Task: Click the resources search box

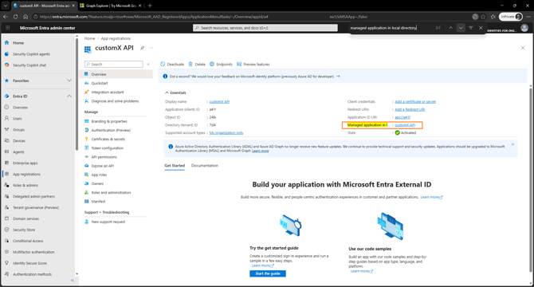Action: click(x=265, y=28)
